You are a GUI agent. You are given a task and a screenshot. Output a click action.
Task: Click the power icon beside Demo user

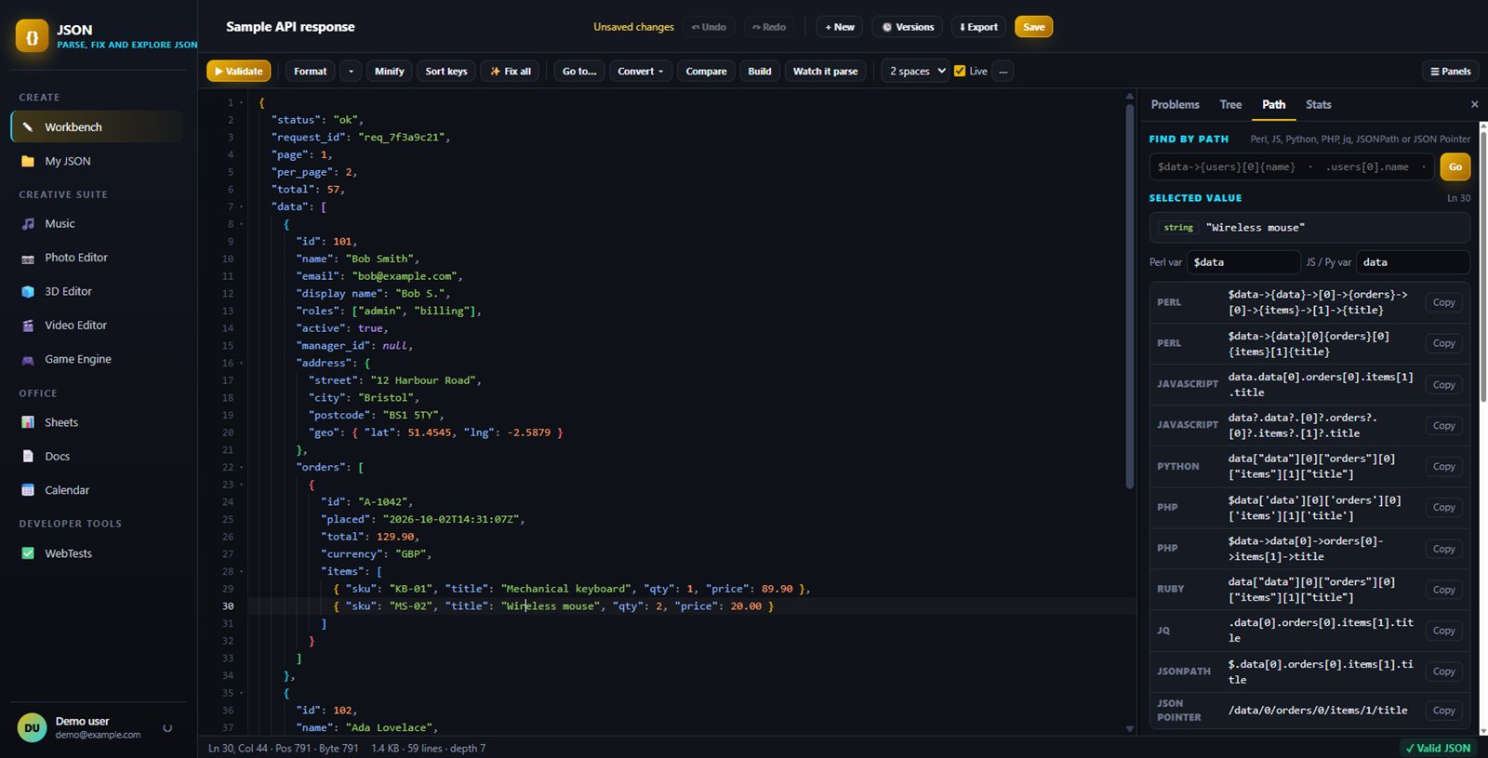click(x=167, y=728)
